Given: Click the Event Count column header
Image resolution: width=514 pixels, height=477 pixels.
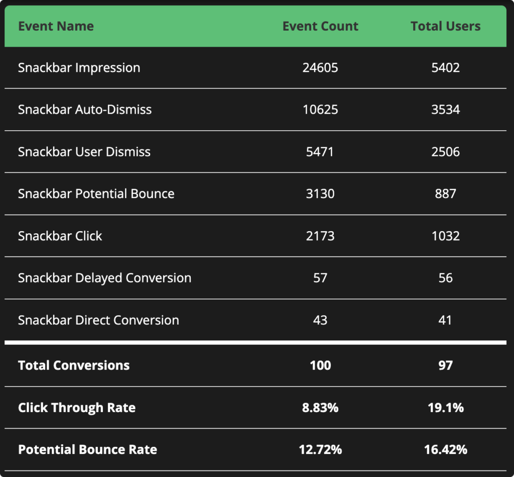Looking at the screenshot, I should [320, 27].
